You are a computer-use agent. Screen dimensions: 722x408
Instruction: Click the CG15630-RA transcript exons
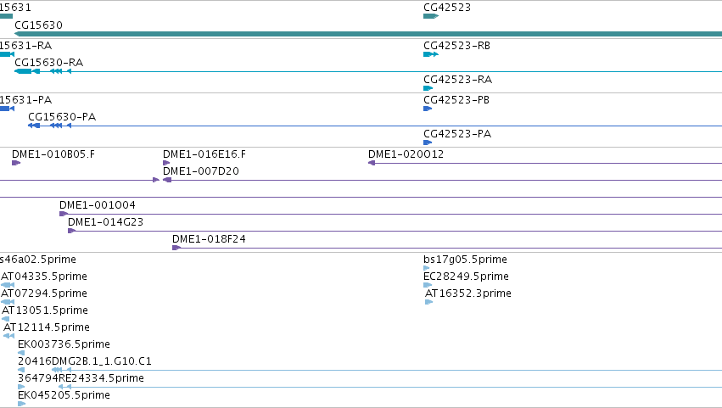(368, 71)
